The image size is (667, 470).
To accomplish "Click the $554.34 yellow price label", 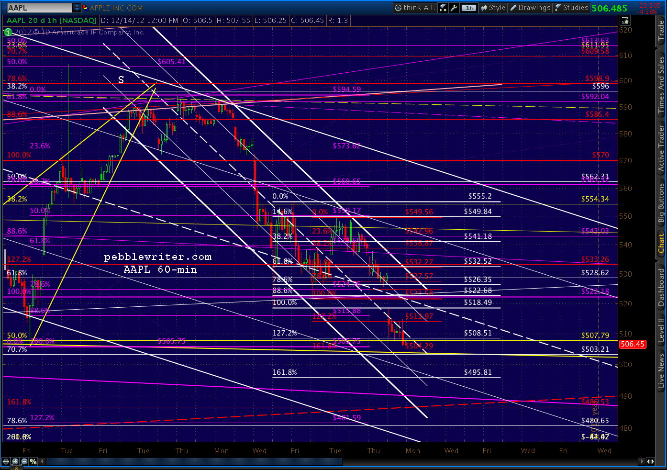I will 595,199.
